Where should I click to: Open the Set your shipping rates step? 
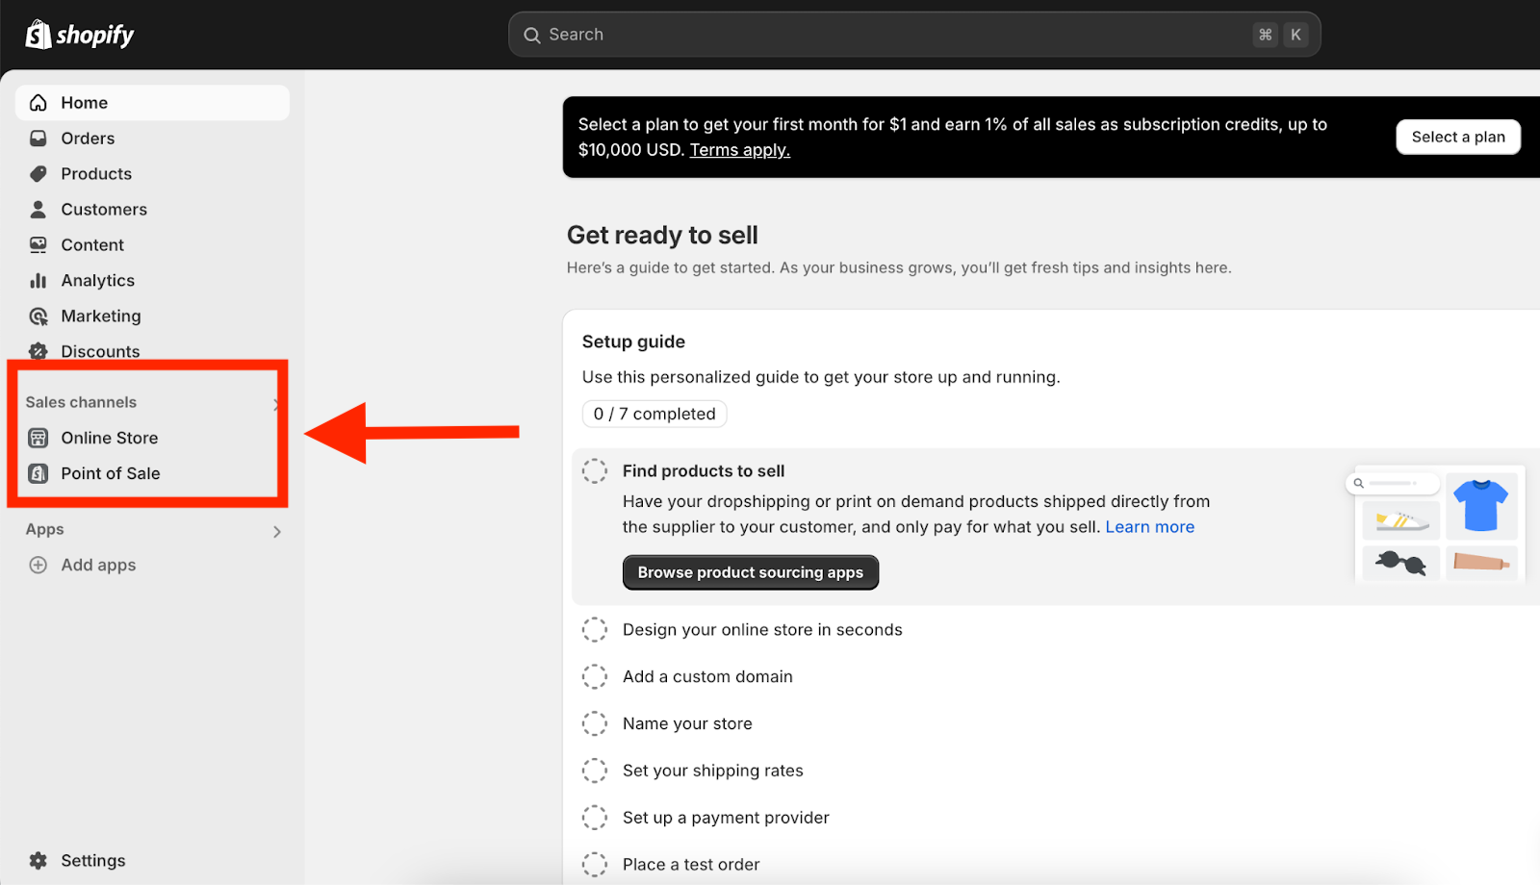pyautogui.click(x=712, y=771)
